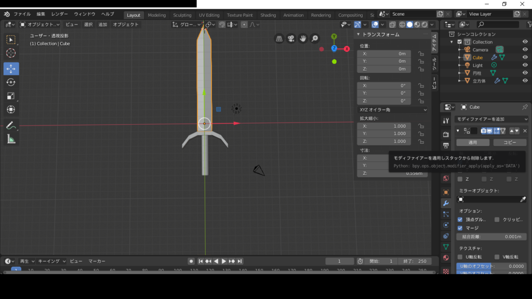Enable the U軸反転 checkbox
The height and width of the screenshot is (299, 532).
click(x=460, y=257)
